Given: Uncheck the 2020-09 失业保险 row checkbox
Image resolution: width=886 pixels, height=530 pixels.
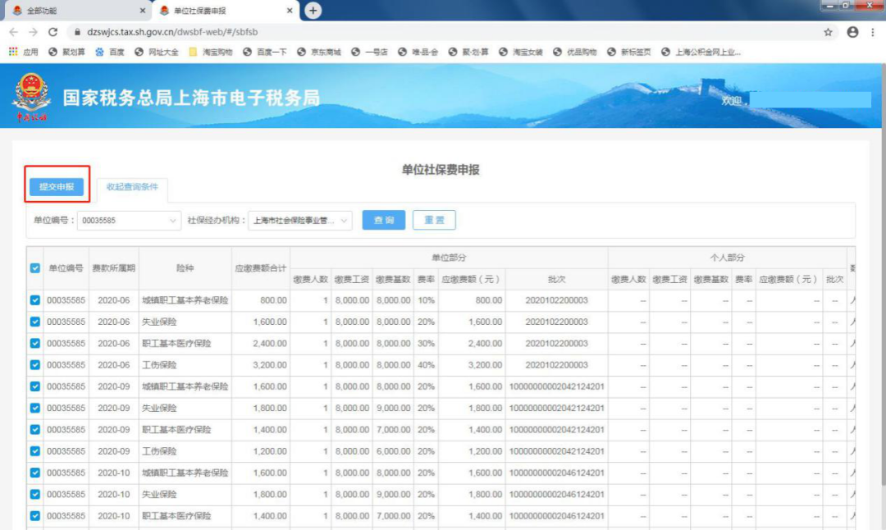Looking at the screenshot, I should point(35,408).
